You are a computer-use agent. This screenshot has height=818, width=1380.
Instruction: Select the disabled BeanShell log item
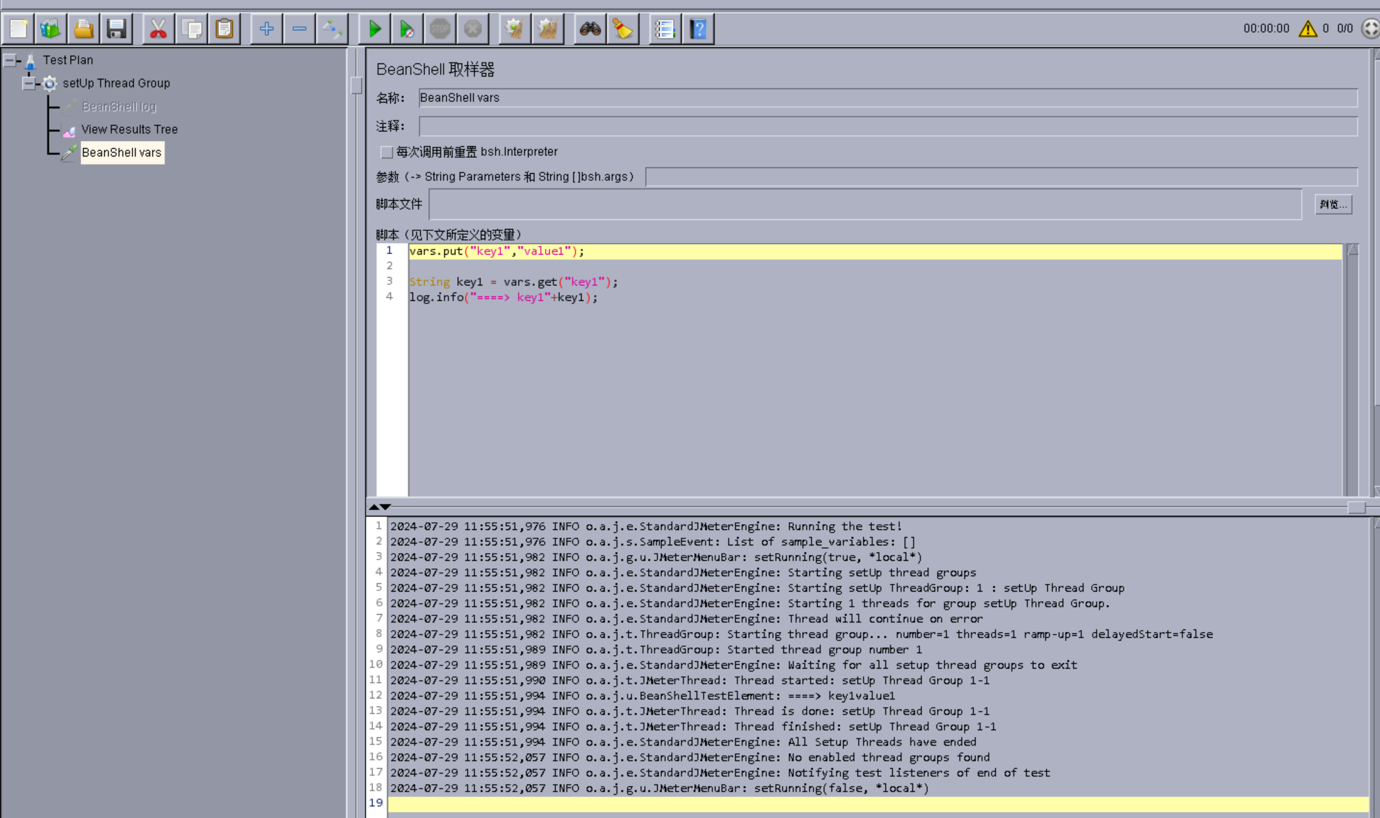[119, 107]
